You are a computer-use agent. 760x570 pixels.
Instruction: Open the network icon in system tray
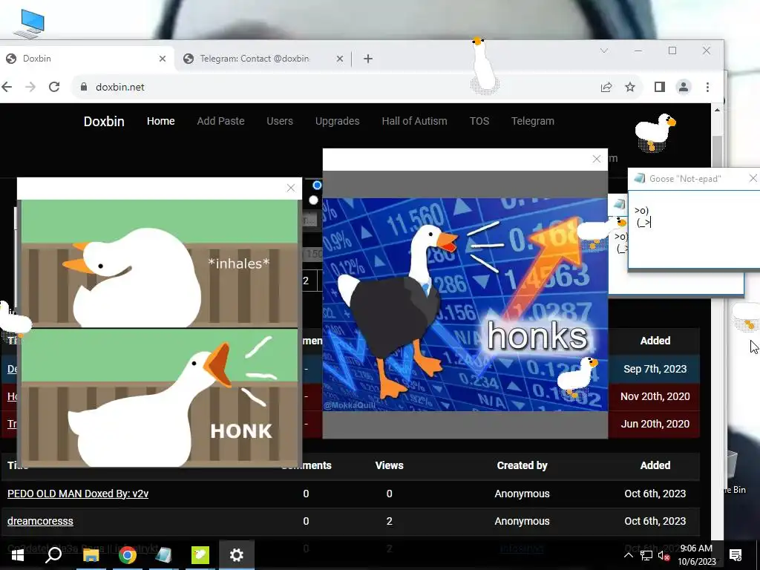coord(646,555)
